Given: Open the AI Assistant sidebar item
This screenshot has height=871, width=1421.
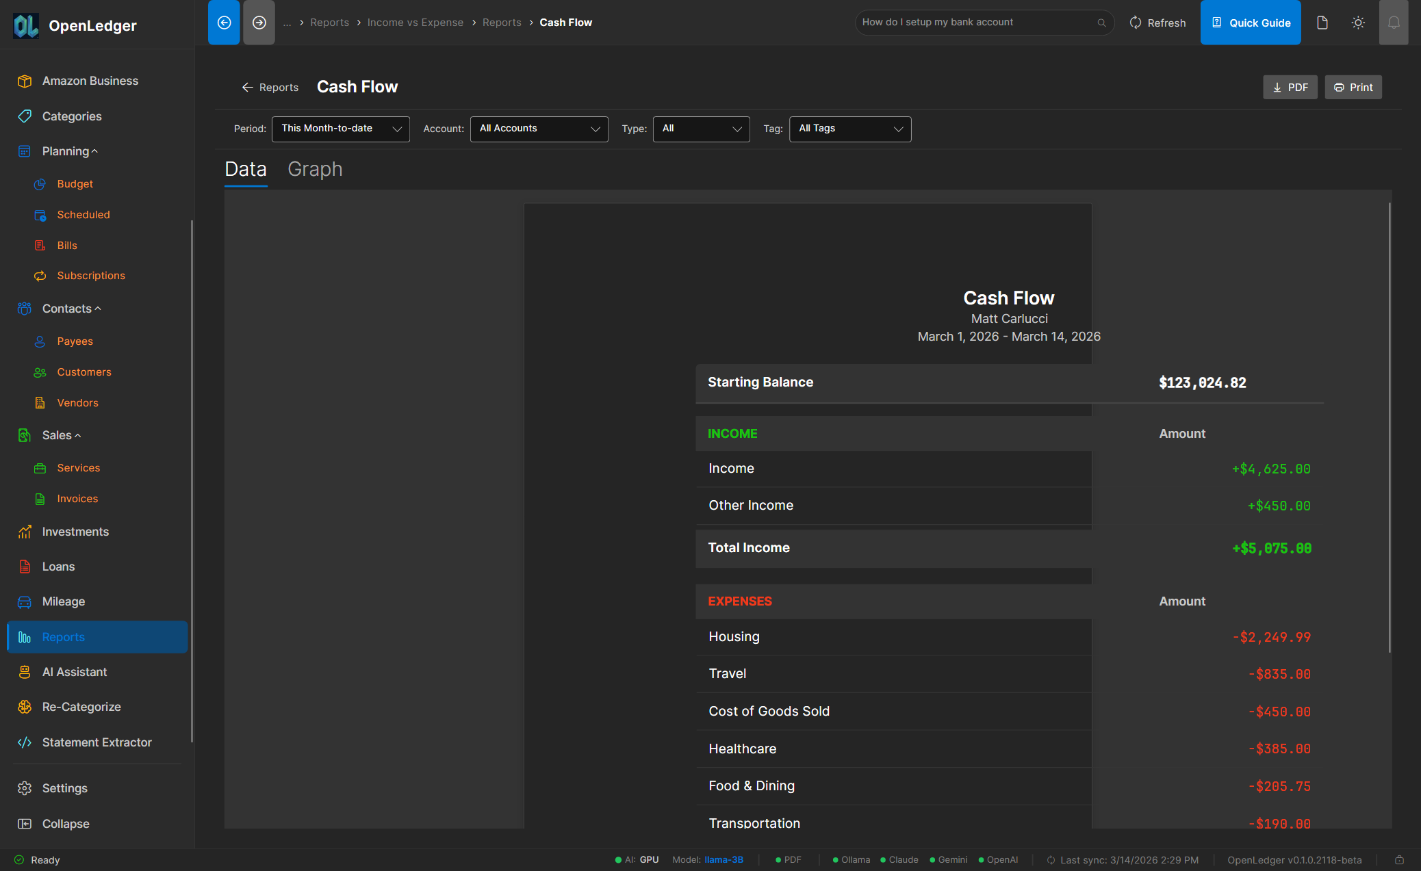Looking at the screenshot, I should [74, 672].
